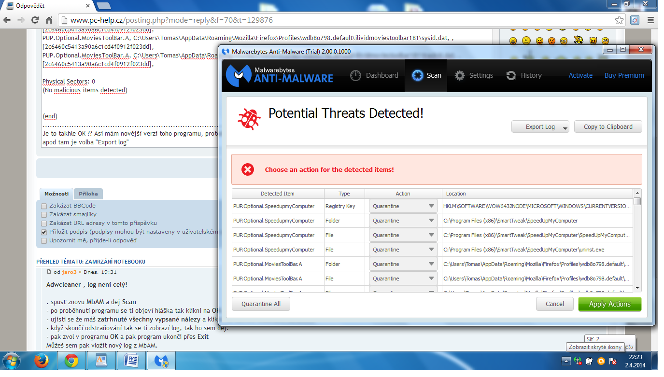
Task: Click the Action column header
Action: pyautogui.click(x=403, y=194)
